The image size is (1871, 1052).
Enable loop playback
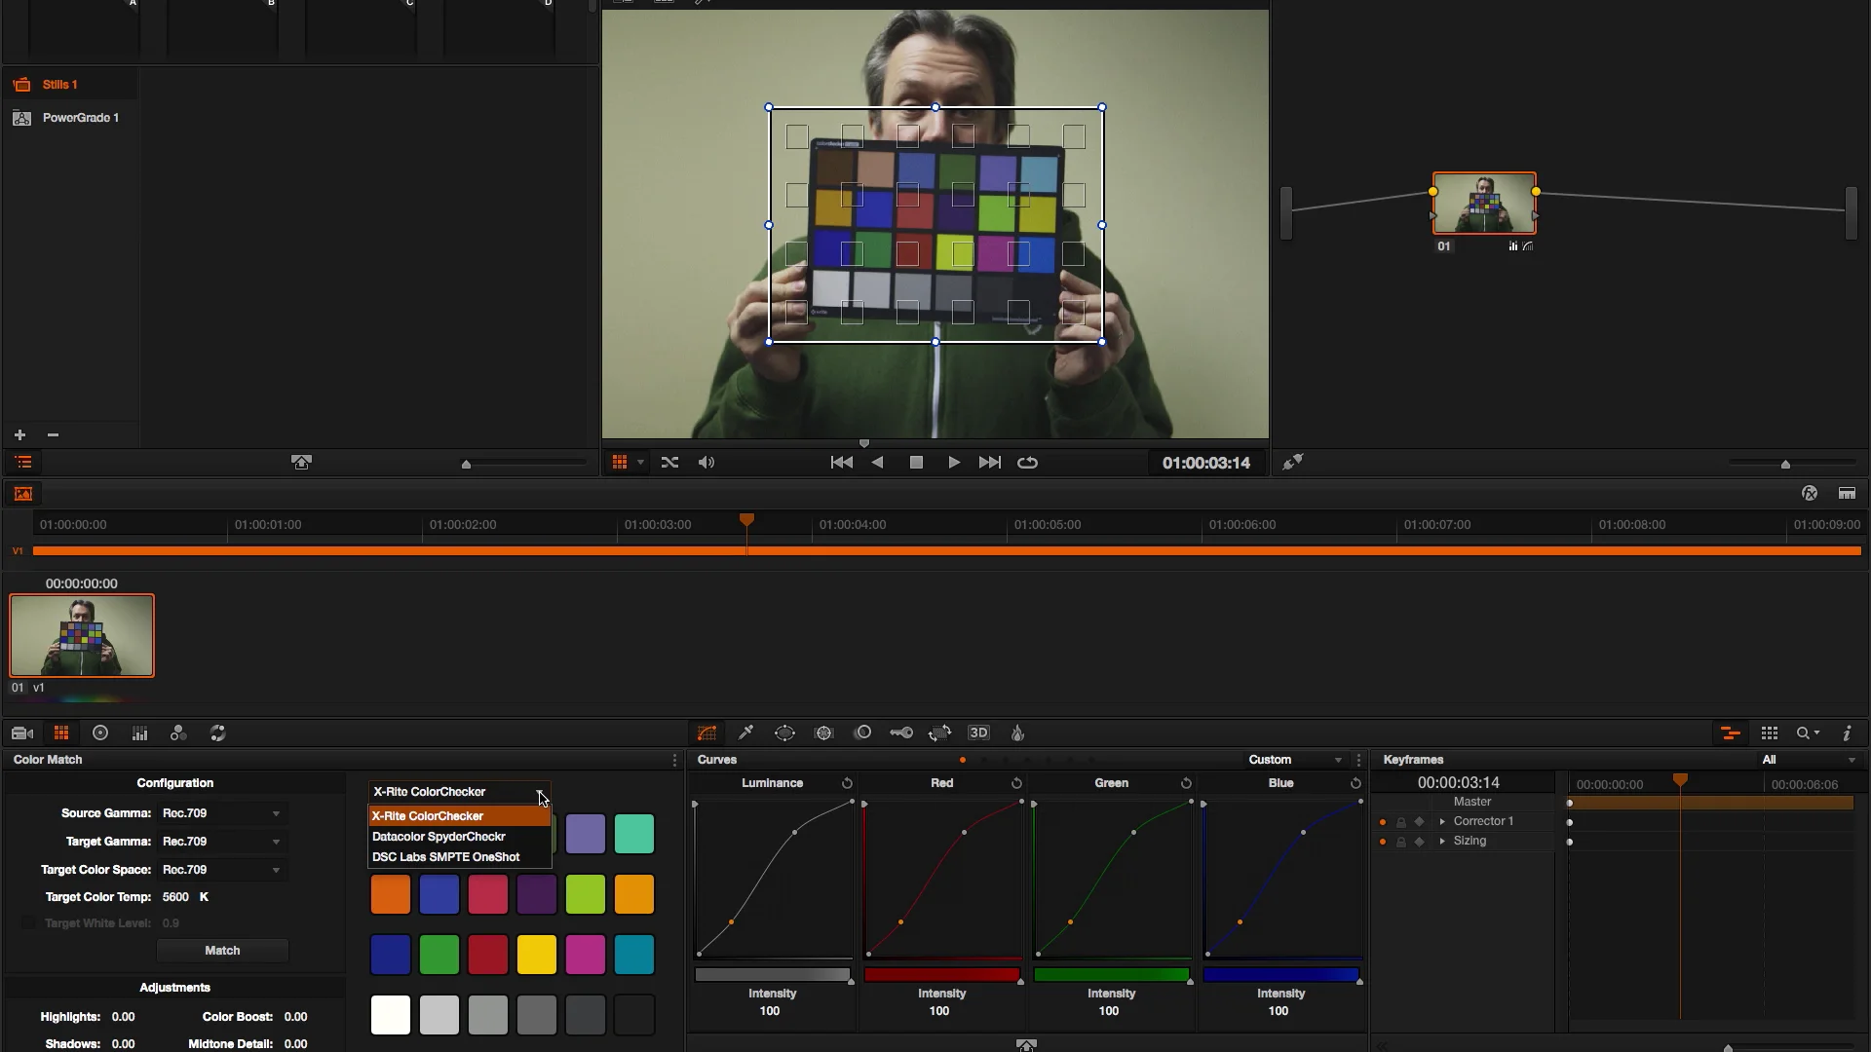[1028, 462]
